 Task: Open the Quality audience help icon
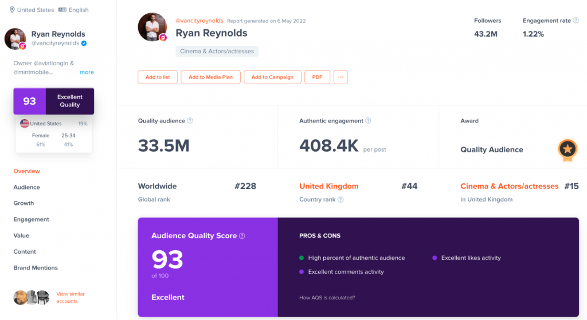coord(190,121)
